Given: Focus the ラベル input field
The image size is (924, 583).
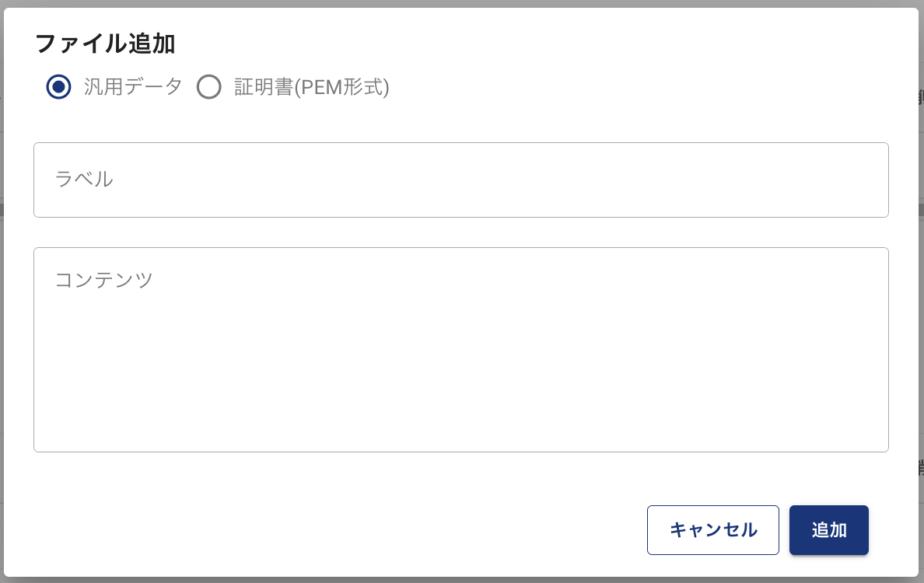Looking at the screenshot, I should pos(460,180).
